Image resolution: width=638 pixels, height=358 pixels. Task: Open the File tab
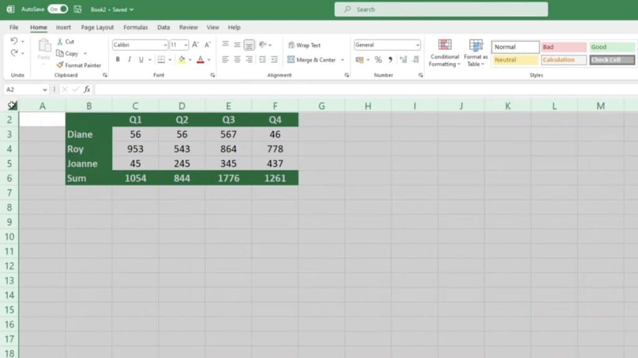(14, 27)
